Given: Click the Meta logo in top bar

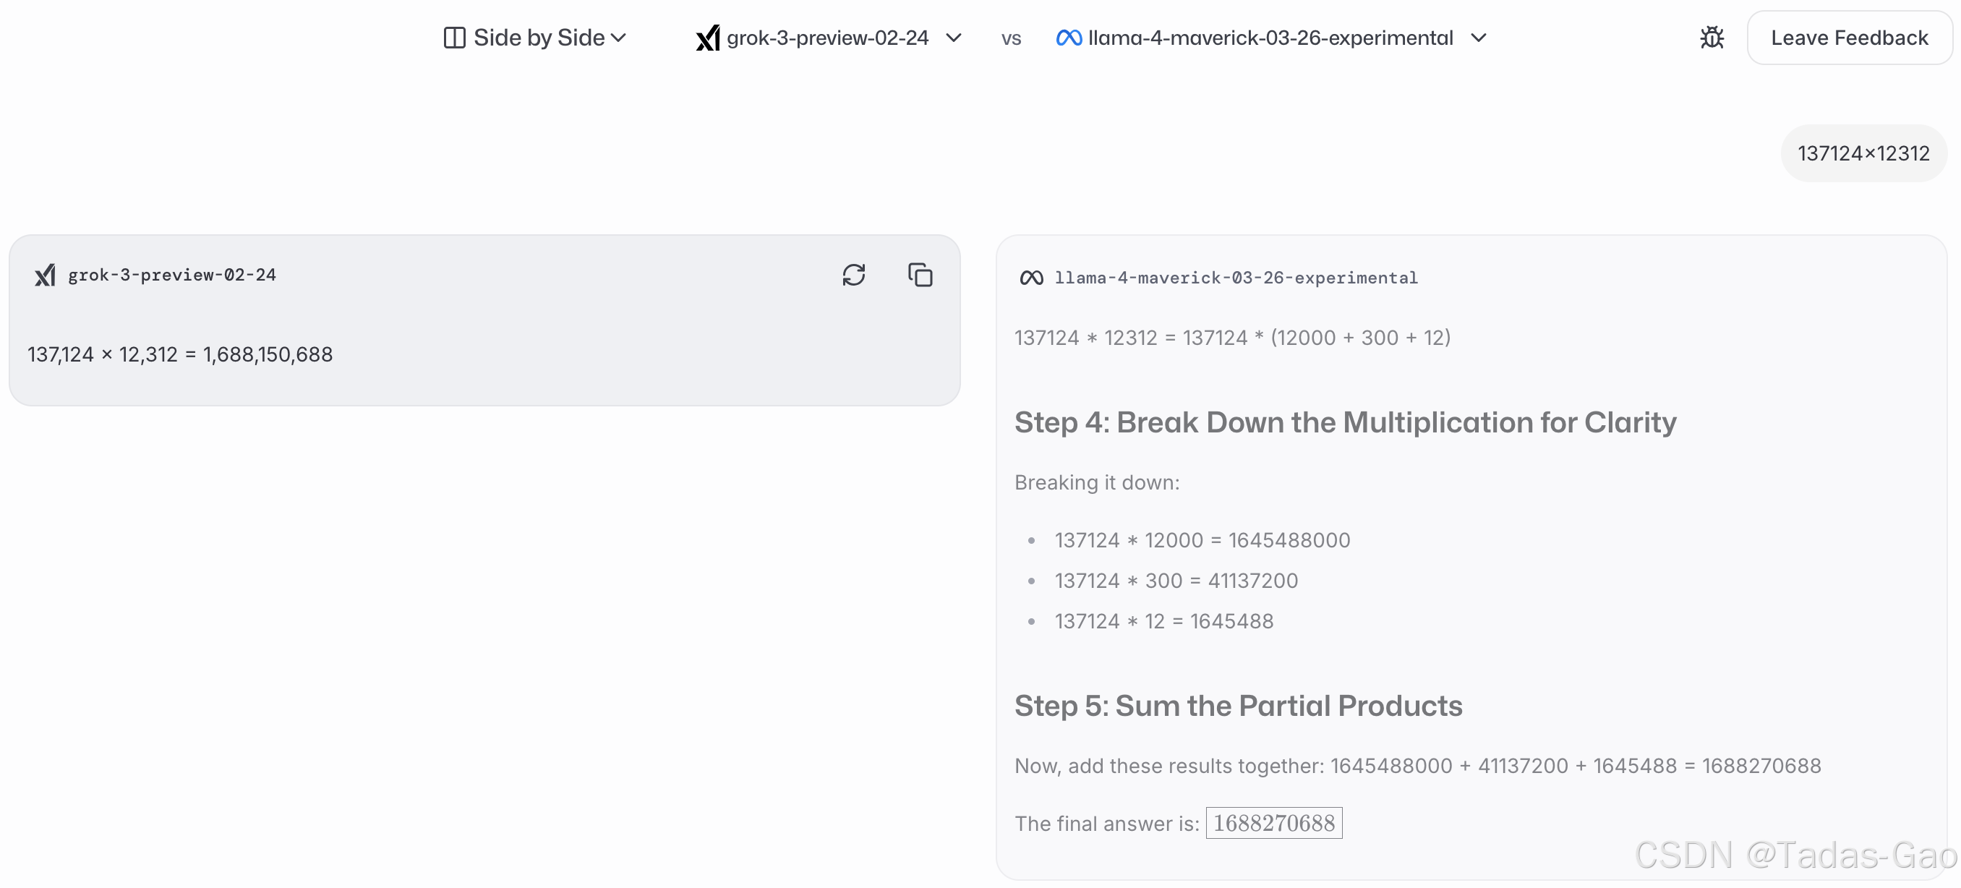Looking at the screenshot, I should 1069,38.
